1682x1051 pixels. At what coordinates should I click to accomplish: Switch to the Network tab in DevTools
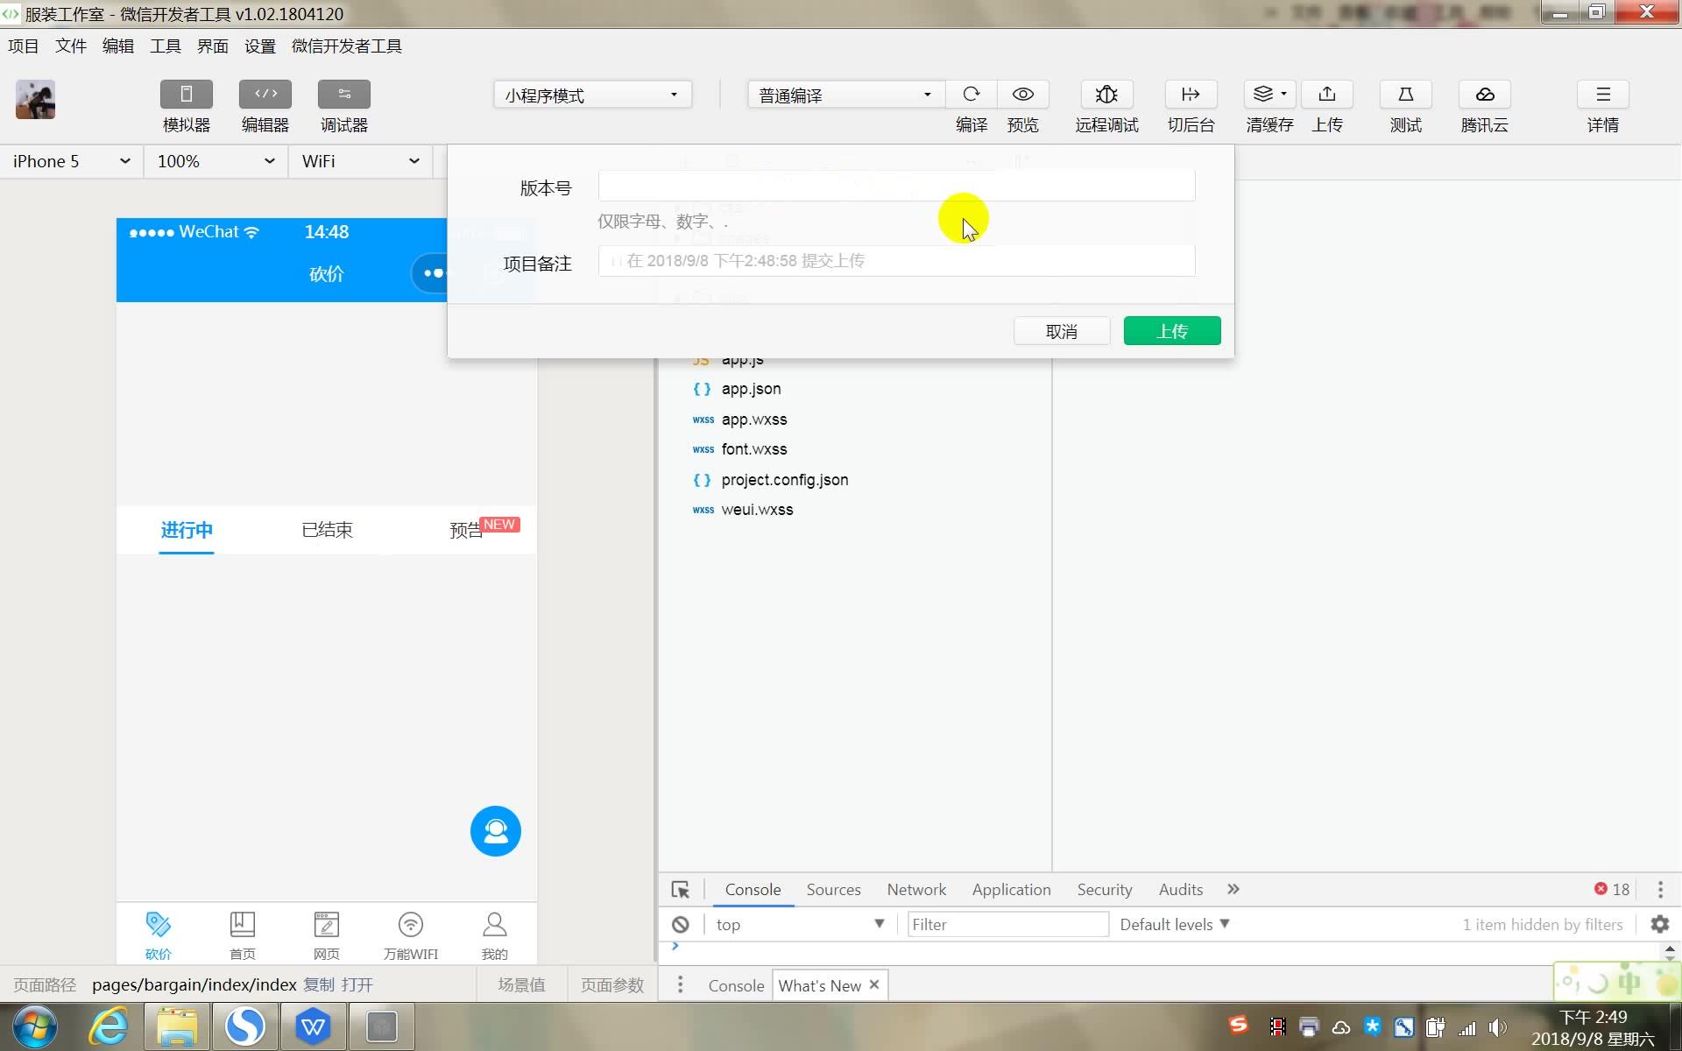tap(916, 889)
